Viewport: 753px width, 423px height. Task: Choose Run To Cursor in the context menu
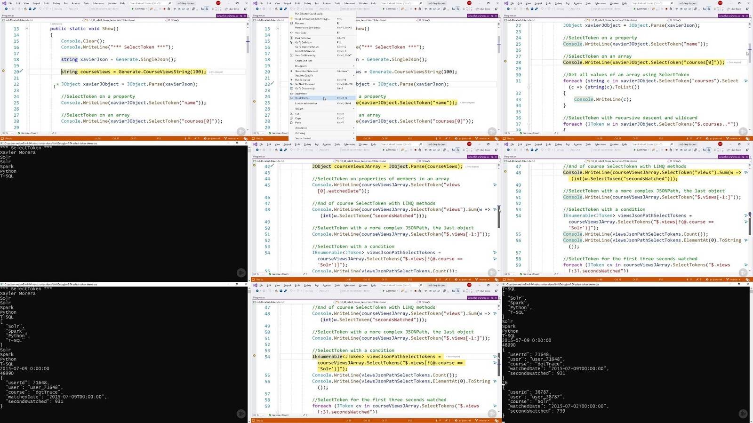[x=322, y=80]
